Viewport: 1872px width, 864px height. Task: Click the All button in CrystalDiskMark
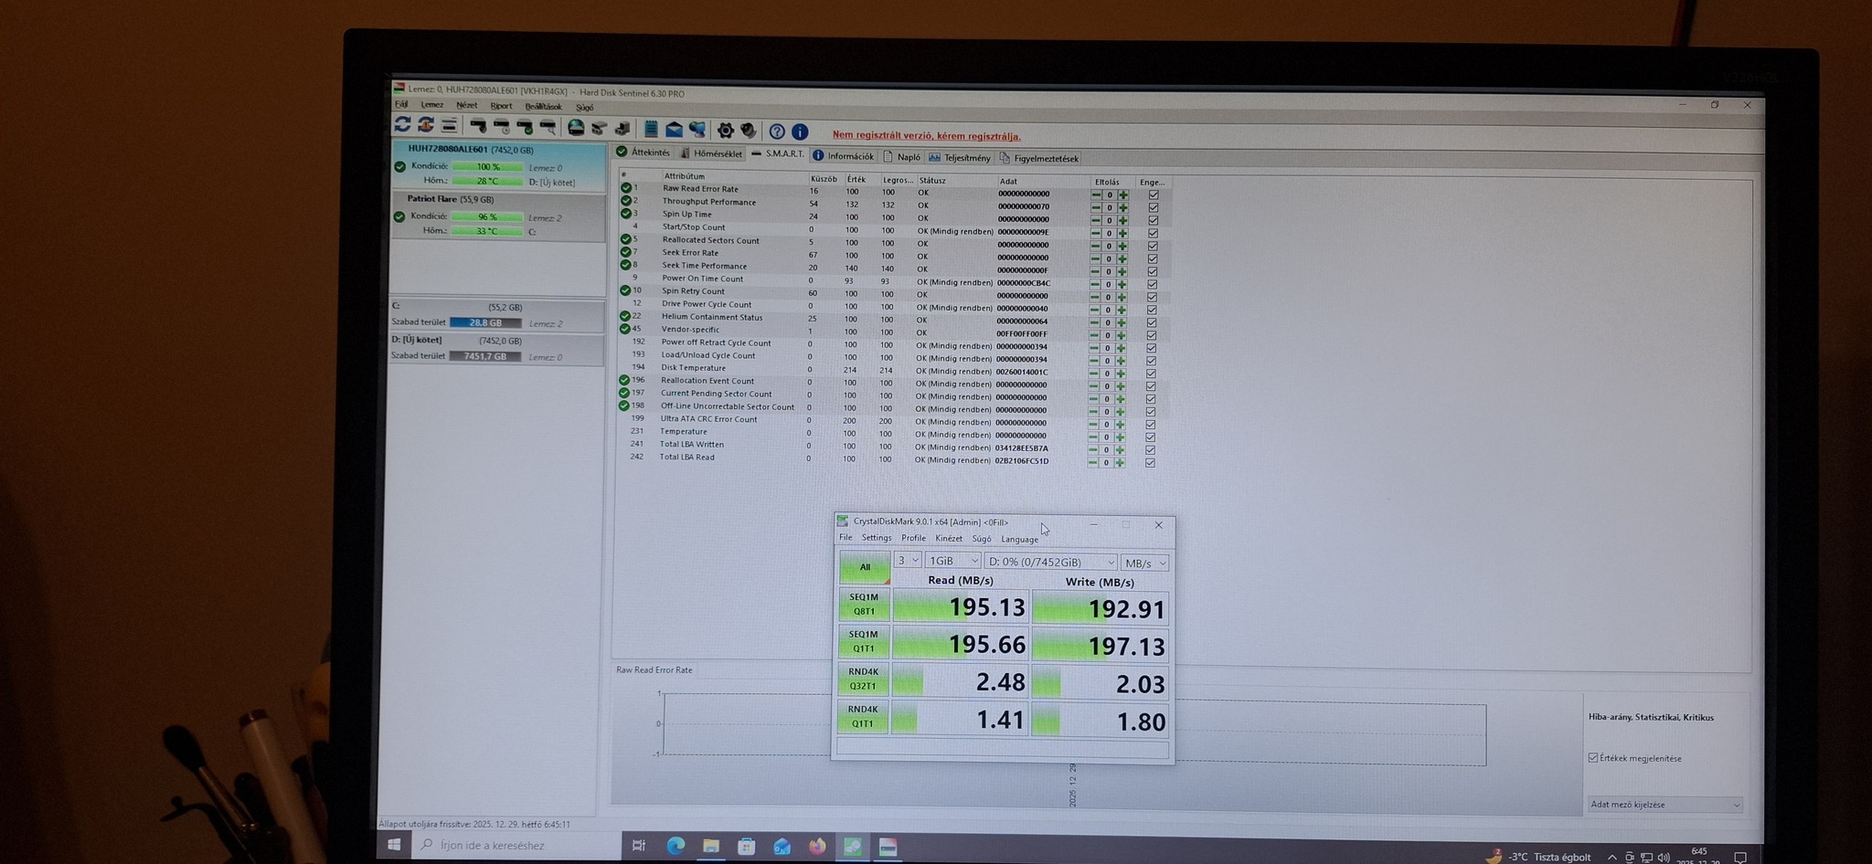click(x=865, y=567)
